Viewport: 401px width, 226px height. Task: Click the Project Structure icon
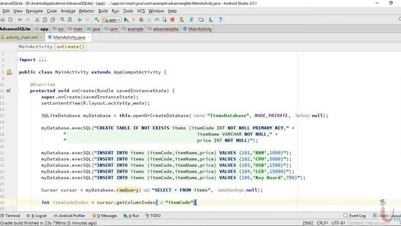point(201,19)
